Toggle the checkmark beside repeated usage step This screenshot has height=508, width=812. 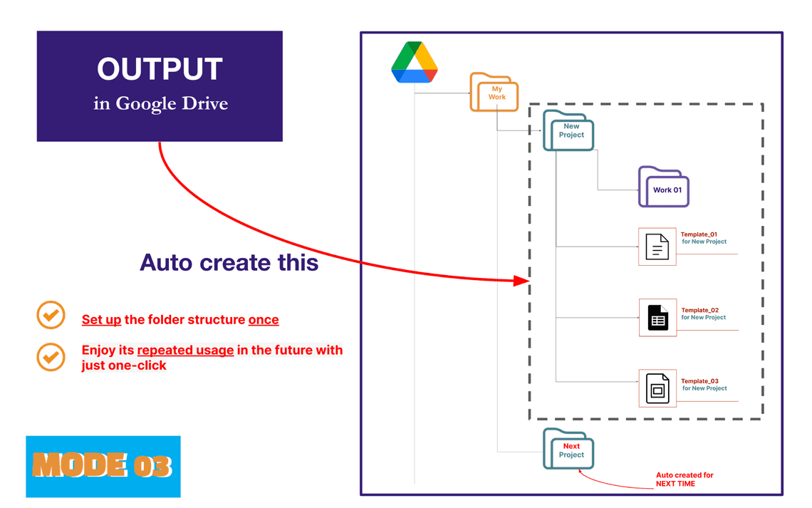pos(50,357)
